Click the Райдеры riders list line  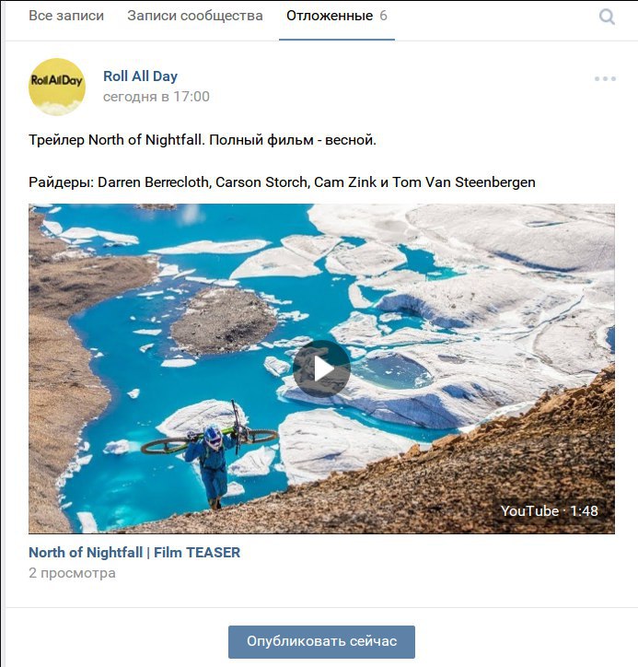coord(282,182)
